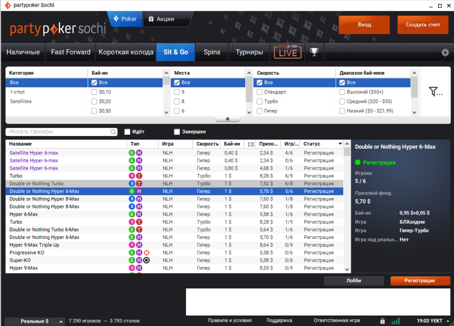Click the Лобби button
454x326 pixels.
pyautogui.click(x=354, y=281)
